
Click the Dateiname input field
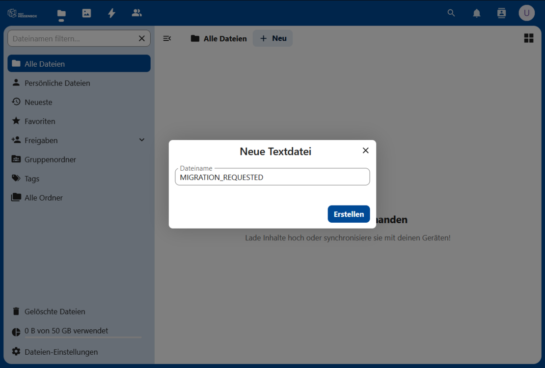(272, 178)
